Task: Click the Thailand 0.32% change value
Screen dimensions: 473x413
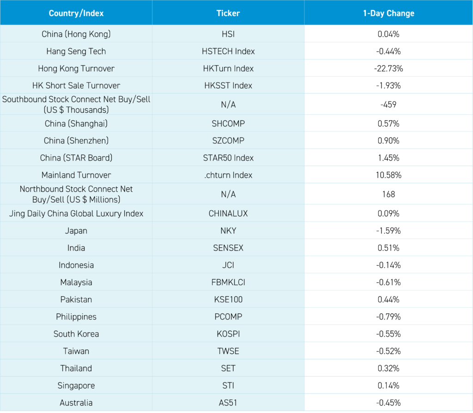Action: (388, 368)
